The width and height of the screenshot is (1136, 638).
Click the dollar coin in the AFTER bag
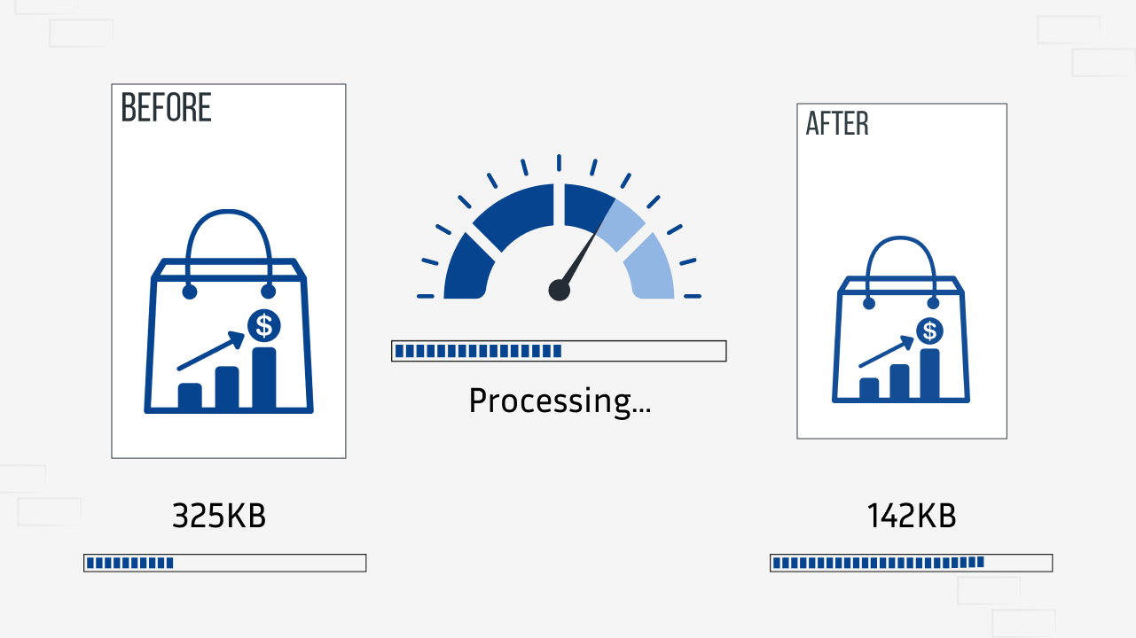929,331
